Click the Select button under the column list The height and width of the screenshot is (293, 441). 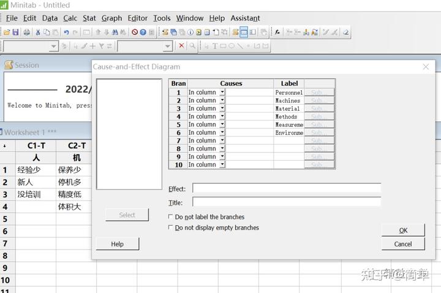[x=127, y=215]
